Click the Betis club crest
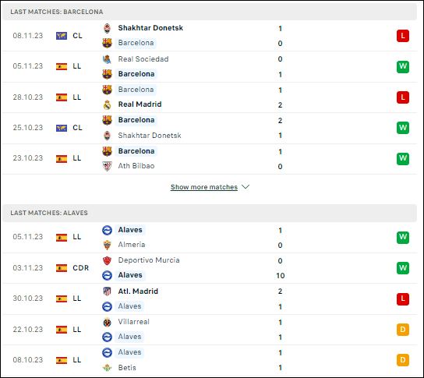Screen dimensions: 424x378 coord(107,368)
